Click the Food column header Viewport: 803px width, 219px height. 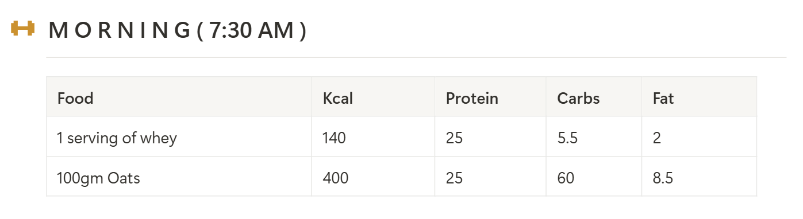point(179,97)
